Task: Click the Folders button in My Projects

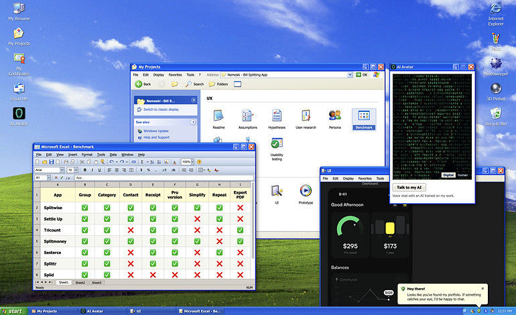Action: [218, 84]
